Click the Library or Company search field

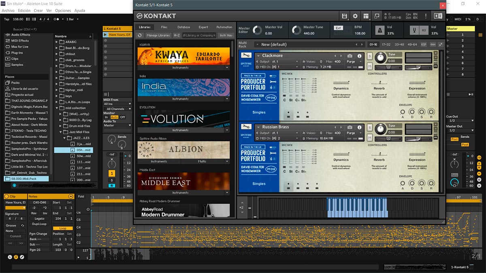click(x=199, y=35)
